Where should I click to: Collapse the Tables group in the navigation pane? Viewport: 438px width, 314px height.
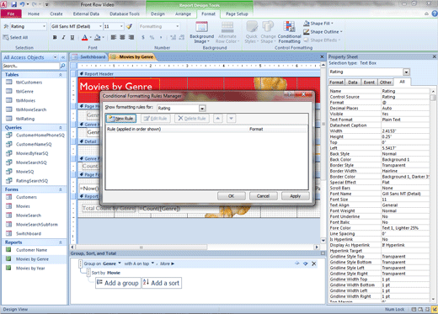tap(61, 75)
